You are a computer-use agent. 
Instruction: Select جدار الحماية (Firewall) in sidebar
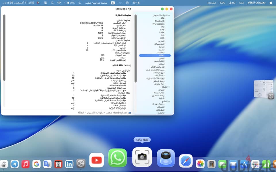pyautogui.click(x=159, y=93)
